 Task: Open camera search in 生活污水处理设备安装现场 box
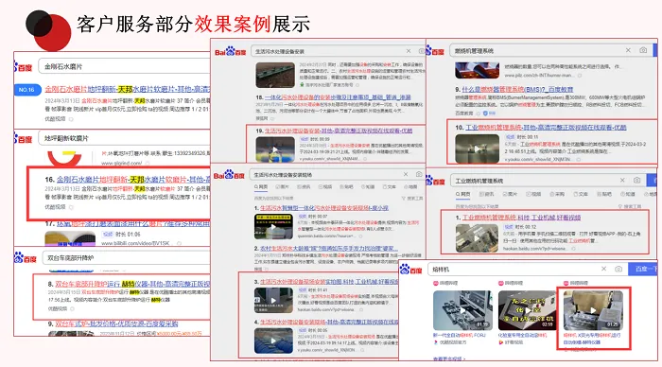pos(419,174)
